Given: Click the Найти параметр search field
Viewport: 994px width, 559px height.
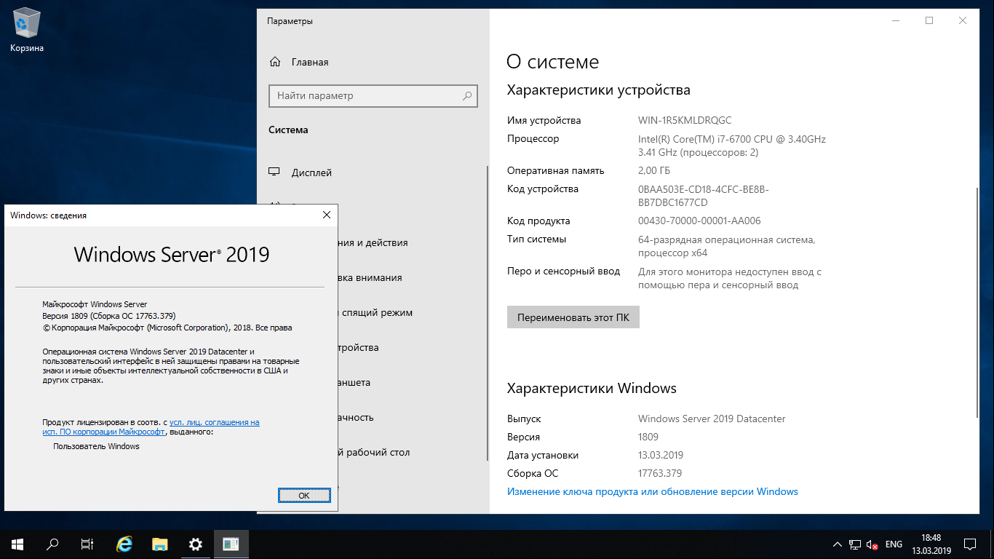Looking at the screenshot, I should [373, 95].
